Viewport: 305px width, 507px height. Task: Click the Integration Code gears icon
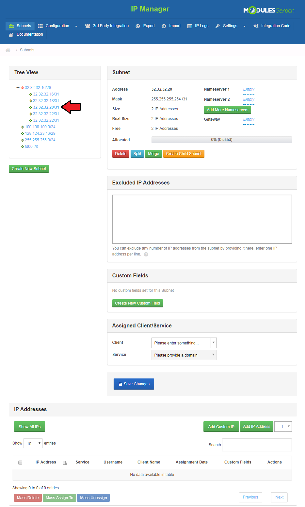click(256, 26)
